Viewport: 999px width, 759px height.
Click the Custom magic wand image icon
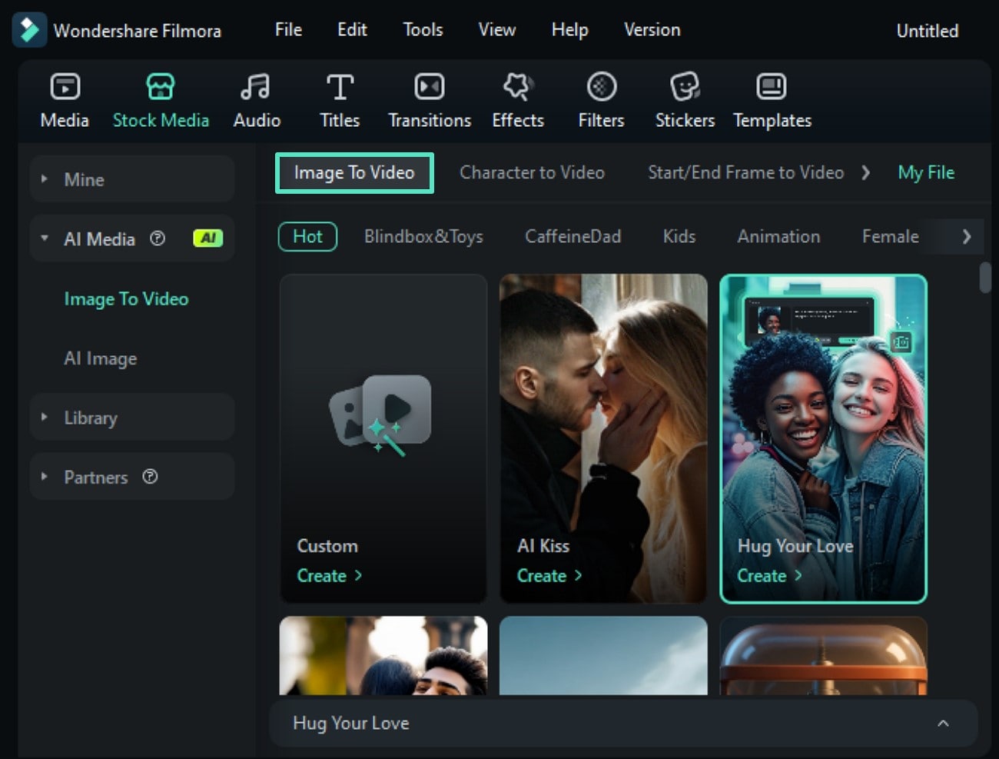pos(380,416)
